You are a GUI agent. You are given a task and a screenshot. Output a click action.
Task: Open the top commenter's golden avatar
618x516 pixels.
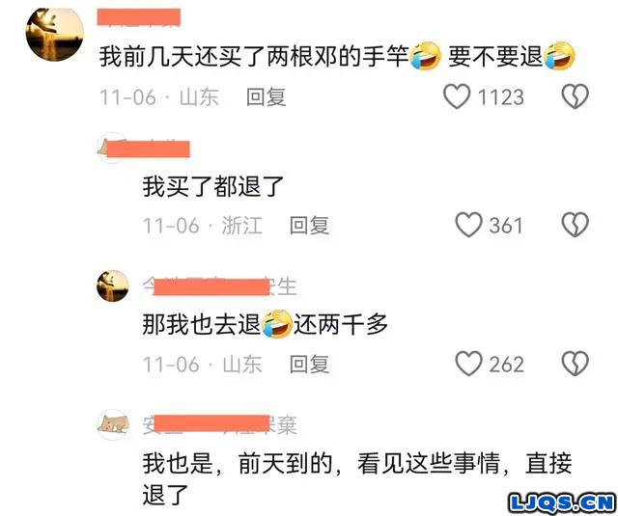coord(55,35)
